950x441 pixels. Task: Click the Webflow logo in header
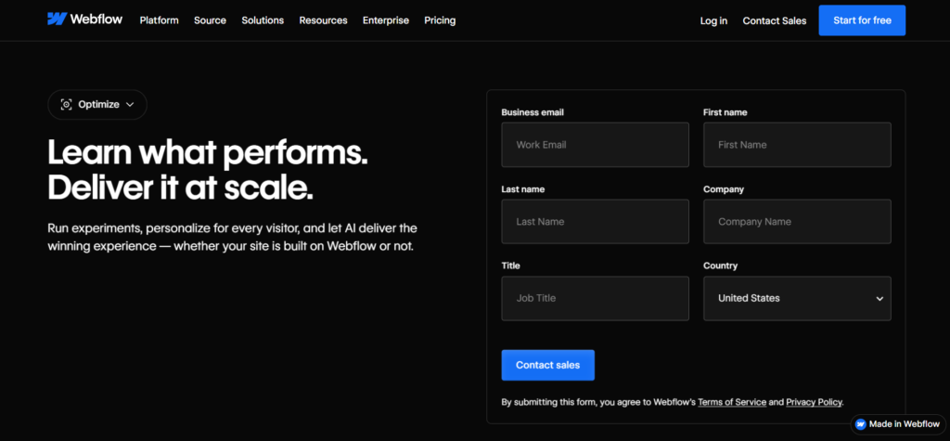[x=84, y=19]
